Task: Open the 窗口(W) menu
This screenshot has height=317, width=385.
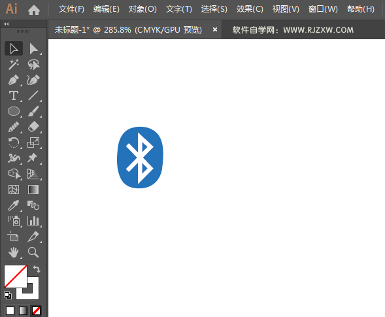Action: (x=323, y=9)
